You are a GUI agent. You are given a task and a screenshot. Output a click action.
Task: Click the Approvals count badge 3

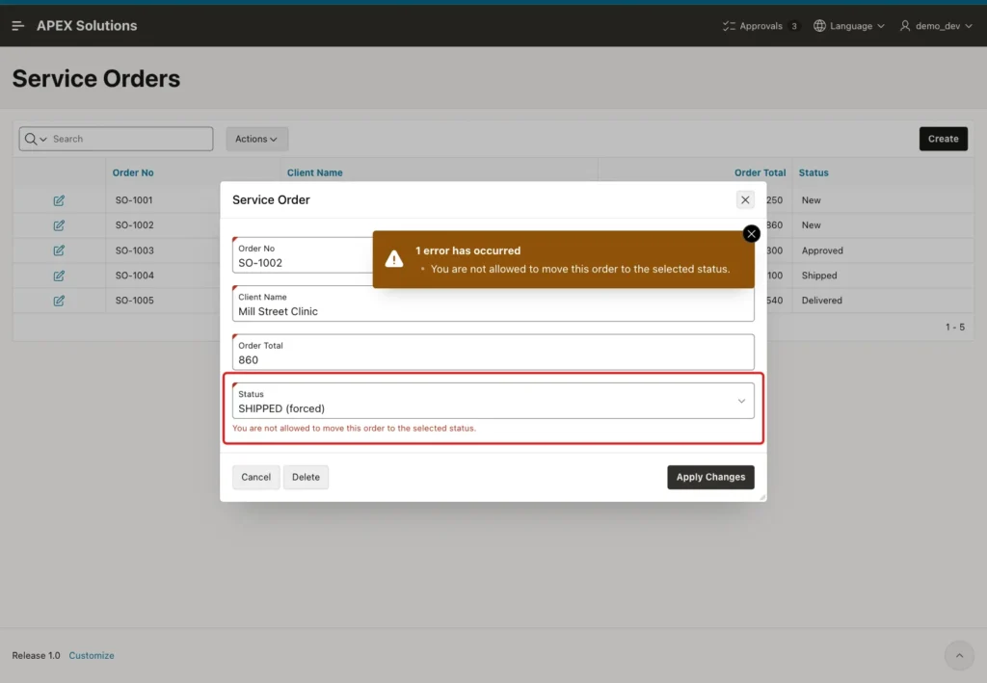(x=794, y=26)
